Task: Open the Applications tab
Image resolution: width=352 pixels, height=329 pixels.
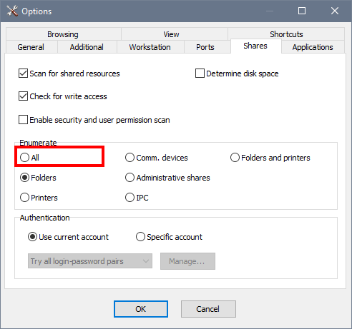Action: [313, 47]
